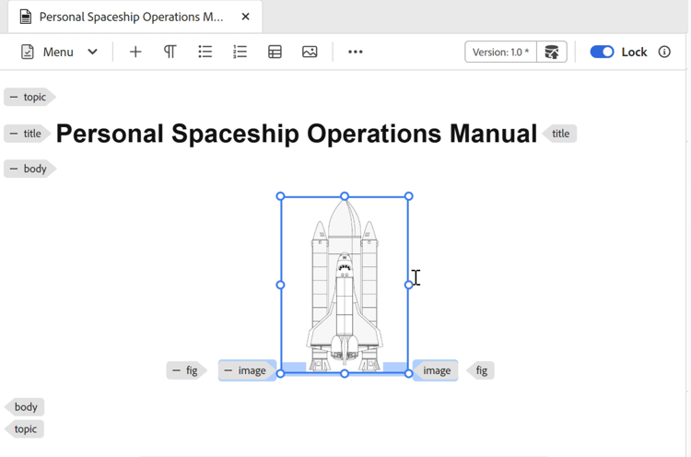Insert a paragraph with the pilcrow icon
Image resolution: width=691 pixels, height=457 pixels.
pyautogui.click(x=170, y=52)
